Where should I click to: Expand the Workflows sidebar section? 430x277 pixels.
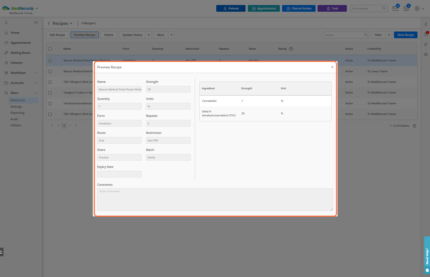[x=36, y=73]
